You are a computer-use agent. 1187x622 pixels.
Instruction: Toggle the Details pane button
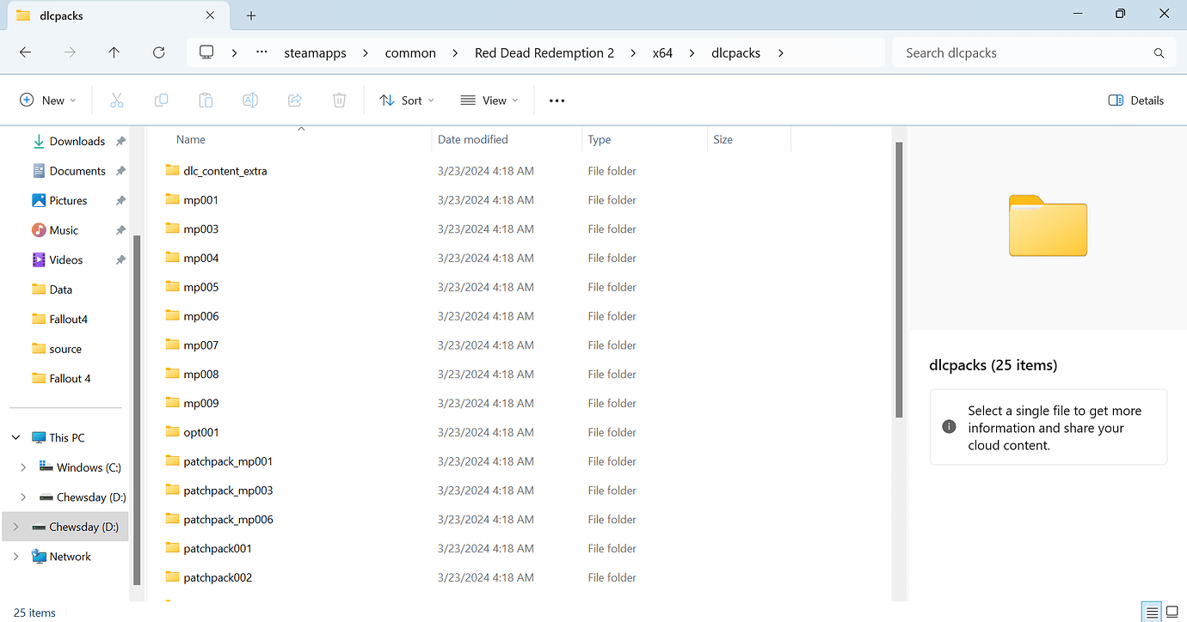click(x=1135, y=101)
